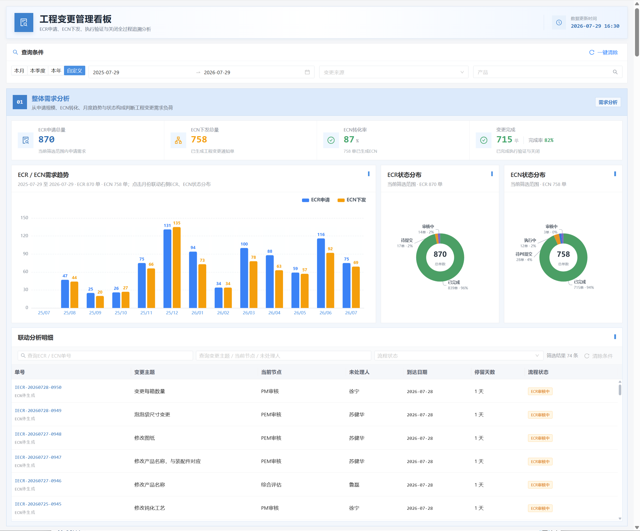Toggle ECR申请 series in chart legend

(316, 200)
